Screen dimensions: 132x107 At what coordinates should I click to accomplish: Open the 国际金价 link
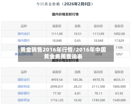click(24, 80)
